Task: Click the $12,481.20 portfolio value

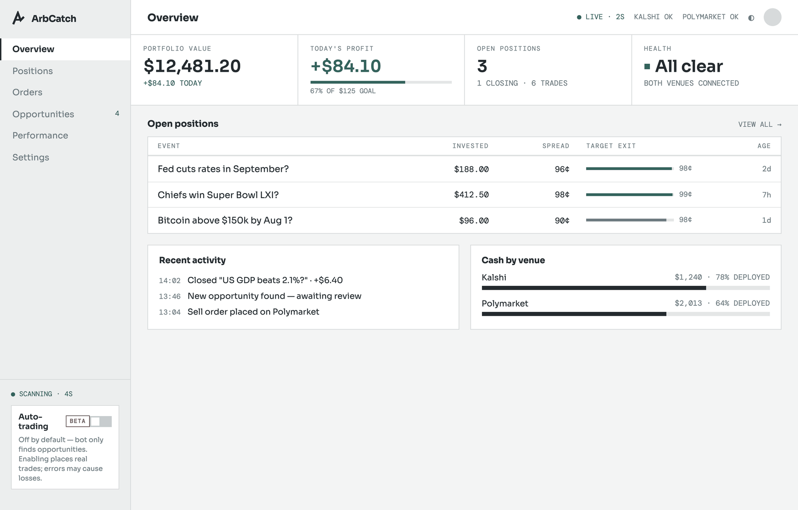Action: (192, 66)
